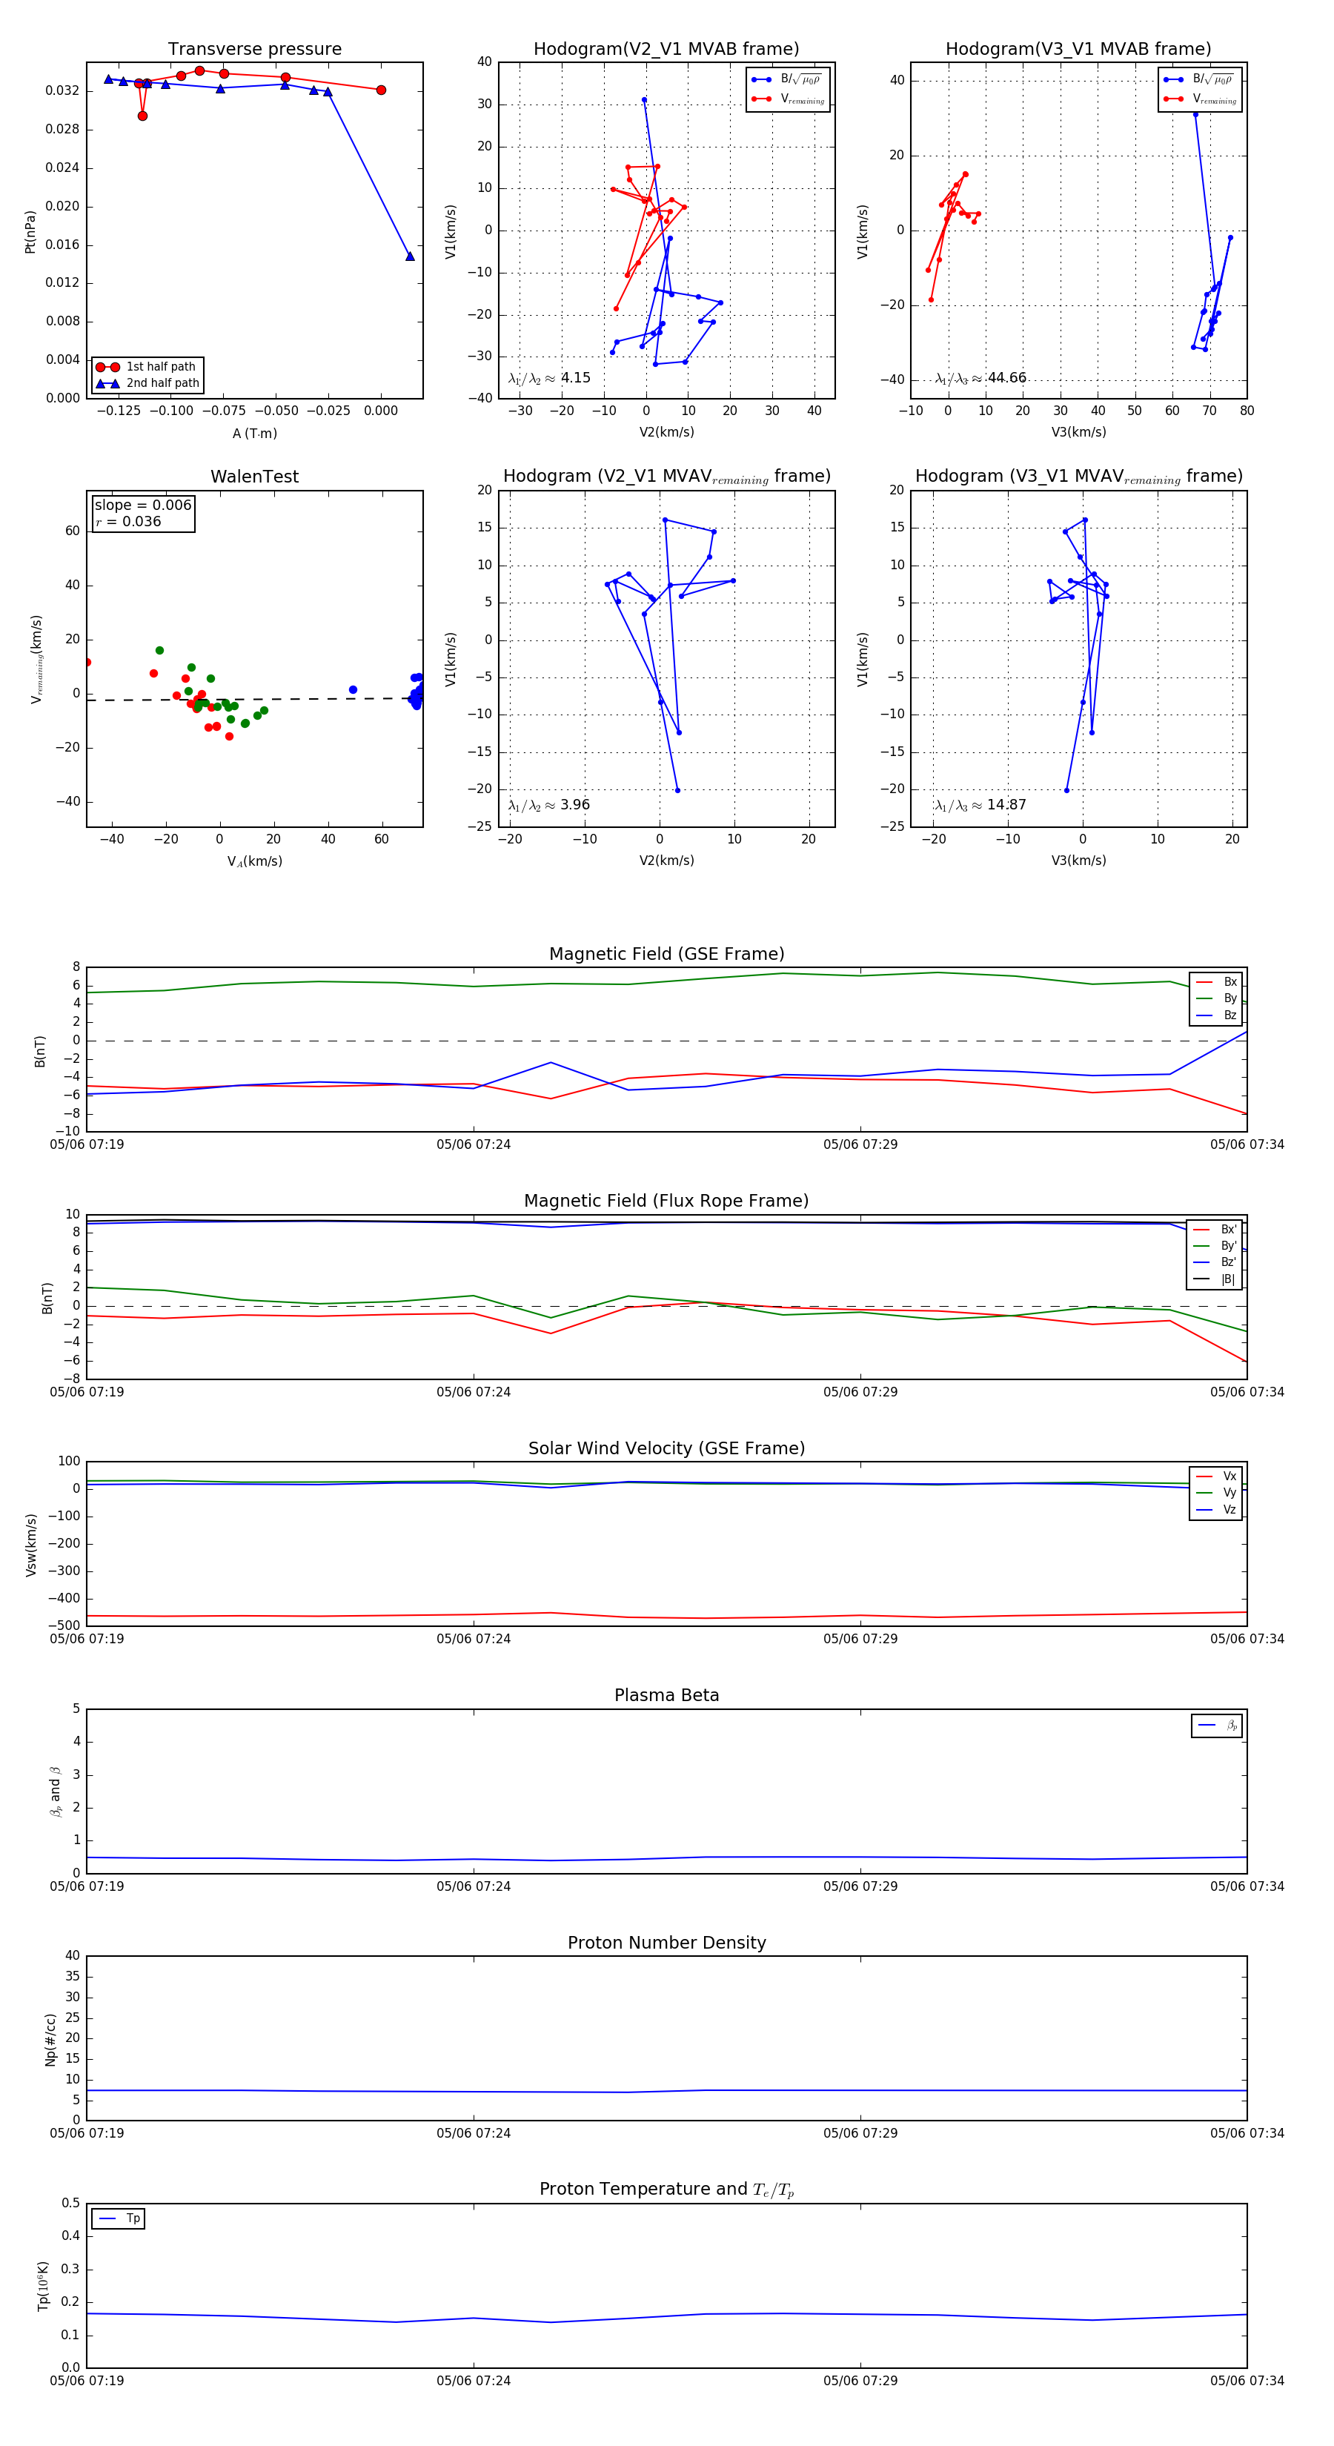Viewport: 1334px width, 2446px height.
Task: Select the beta_p legend in Plasma Beta plot
Action: [1217, 1726]
